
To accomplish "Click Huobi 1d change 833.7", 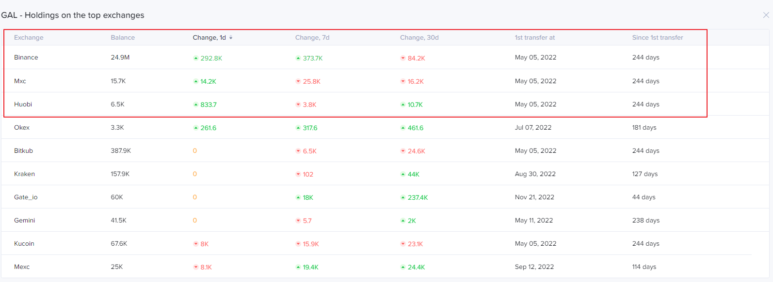I will coord(209,104).
